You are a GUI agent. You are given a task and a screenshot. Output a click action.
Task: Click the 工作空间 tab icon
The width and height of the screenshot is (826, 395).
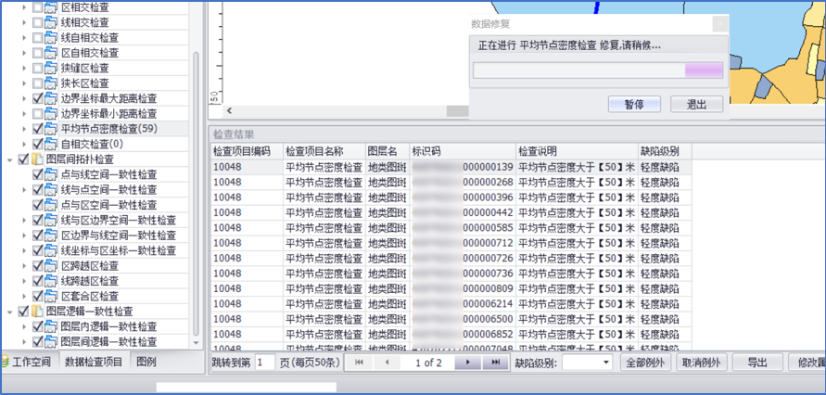click(6, 363)
